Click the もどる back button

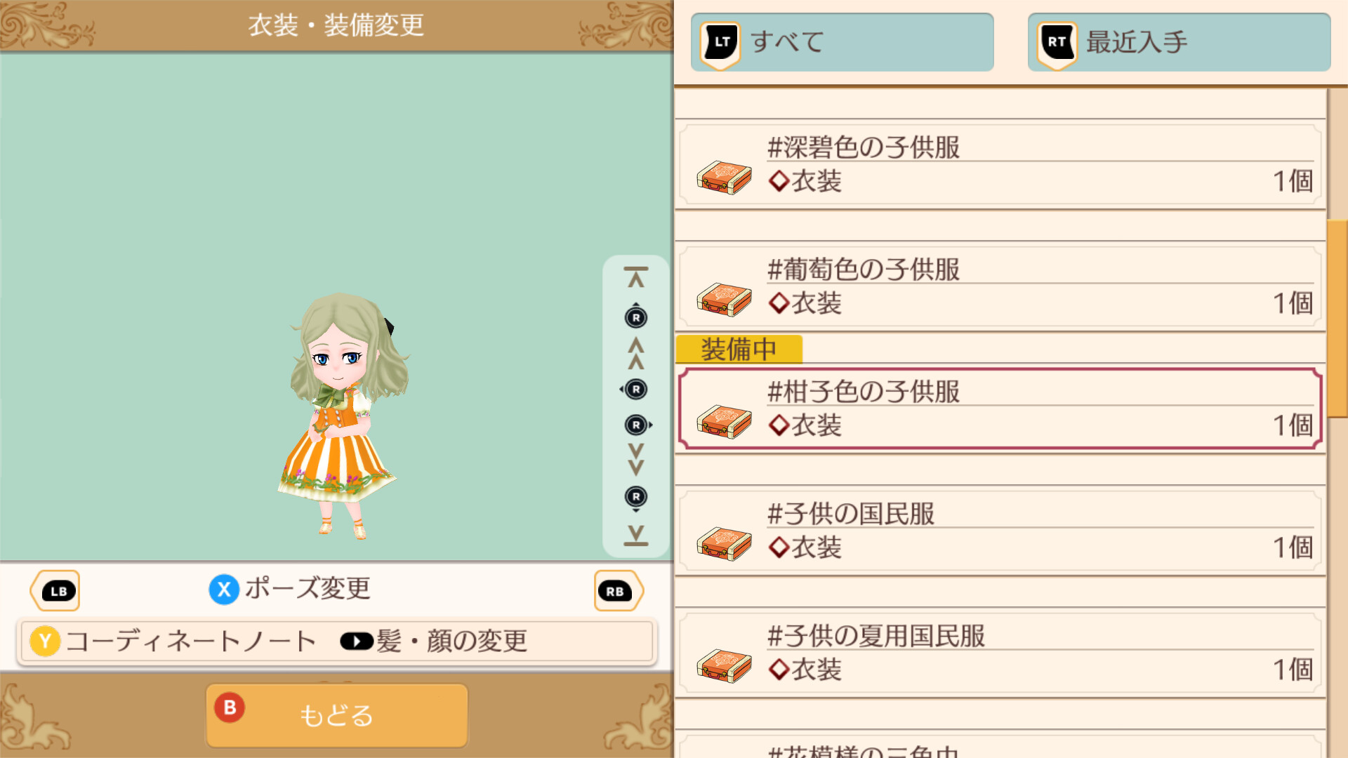[337, 715]
